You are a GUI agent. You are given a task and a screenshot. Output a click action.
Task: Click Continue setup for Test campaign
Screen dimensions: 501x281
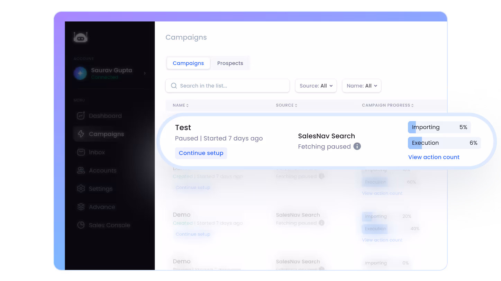click(x=201, y=153)
